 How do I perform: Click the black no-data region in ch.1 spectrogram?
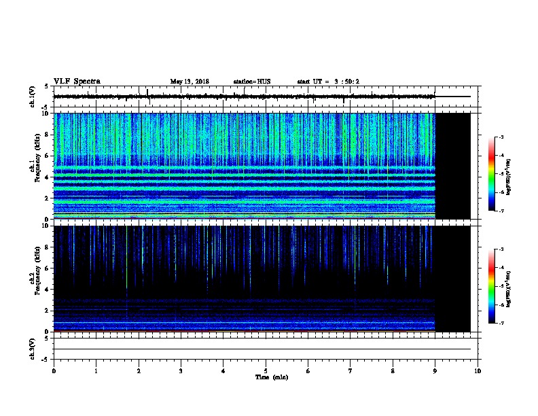click(x=453, y=166)
